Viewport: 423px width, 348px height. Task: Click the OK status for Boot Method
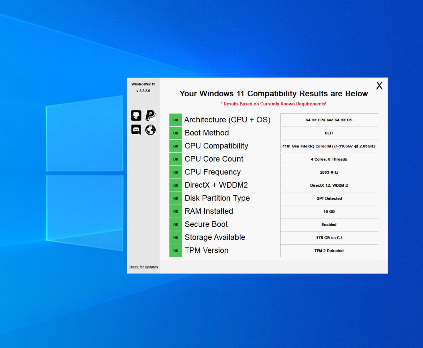coord(176,133)
